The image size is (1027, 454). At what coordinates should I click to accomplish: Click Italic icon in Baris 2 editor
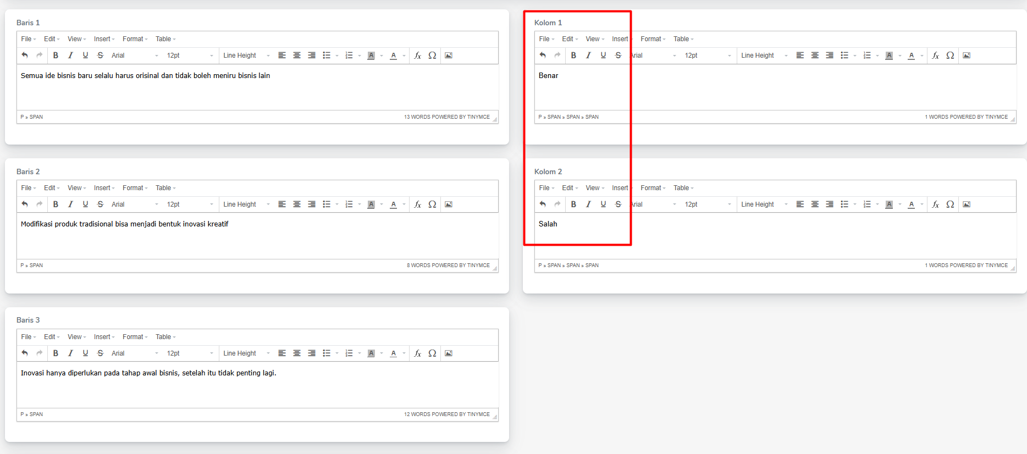[x=70, y=204]
